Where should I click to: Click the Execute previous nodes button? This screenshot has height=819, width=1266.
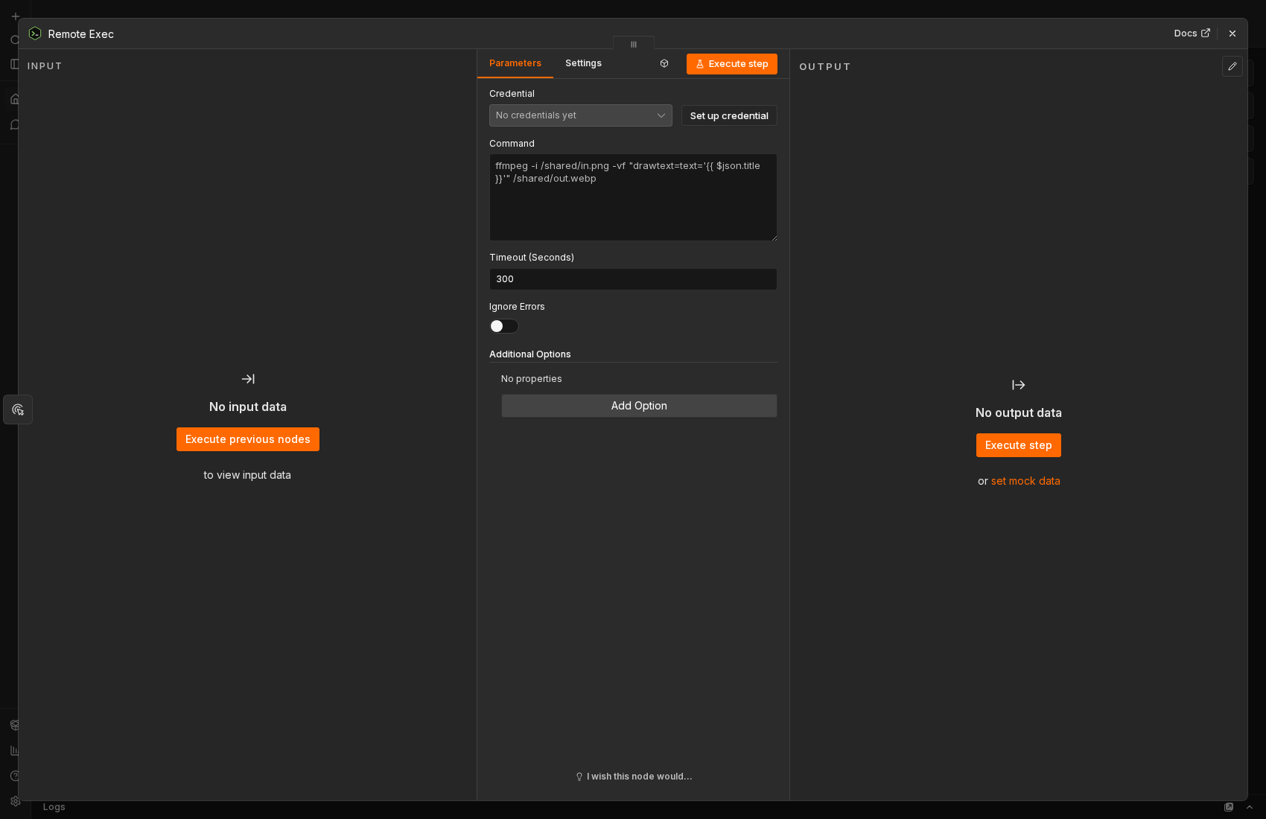point(248,439)
